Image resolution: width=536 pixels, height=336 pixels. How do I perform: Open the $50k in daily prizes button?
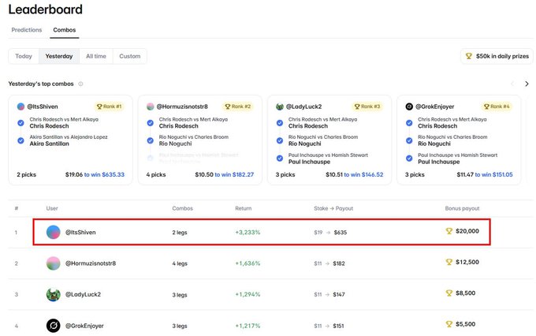tap(497, 56)
